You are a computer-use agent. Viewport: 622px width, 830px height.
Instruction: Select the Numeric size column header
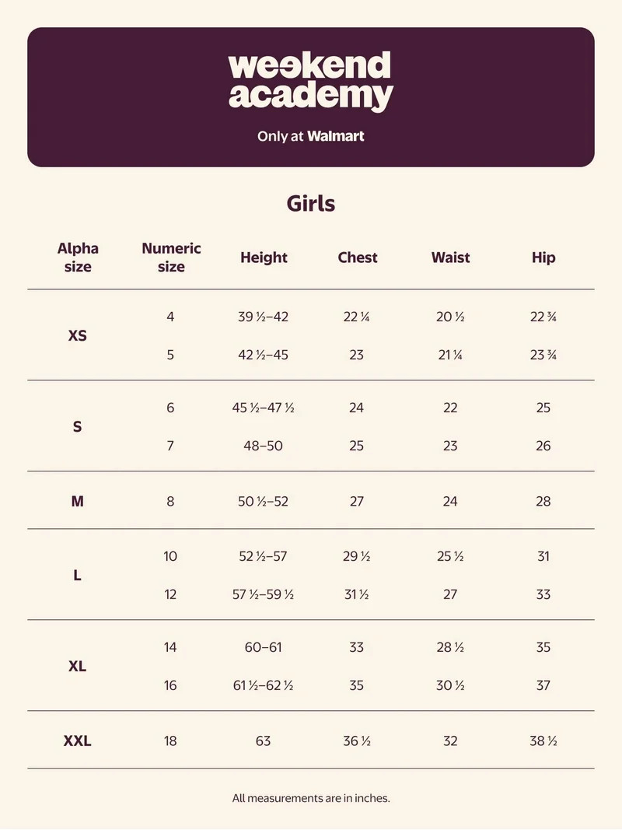pos(171,257)
